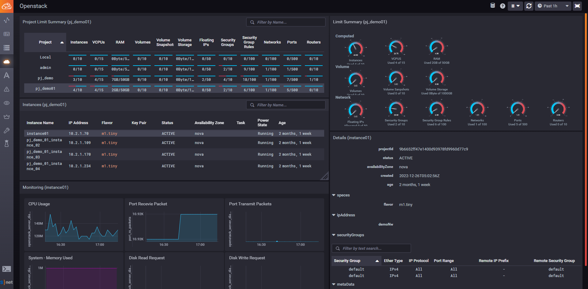
Task: Grab the Instances panel corner handle
Action: (325, 177)
